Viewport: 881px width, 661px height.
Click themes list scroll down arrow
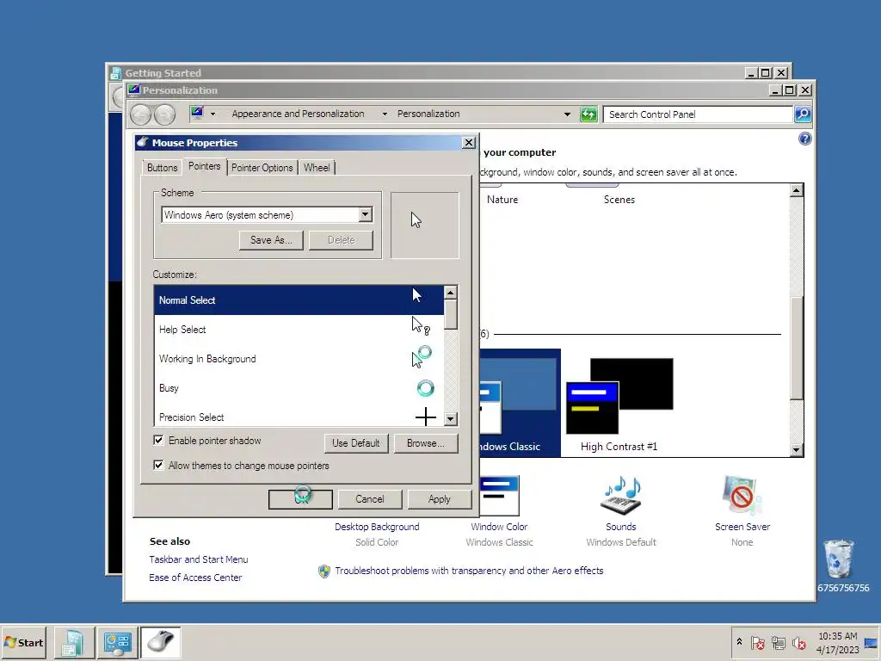[796, 449]
